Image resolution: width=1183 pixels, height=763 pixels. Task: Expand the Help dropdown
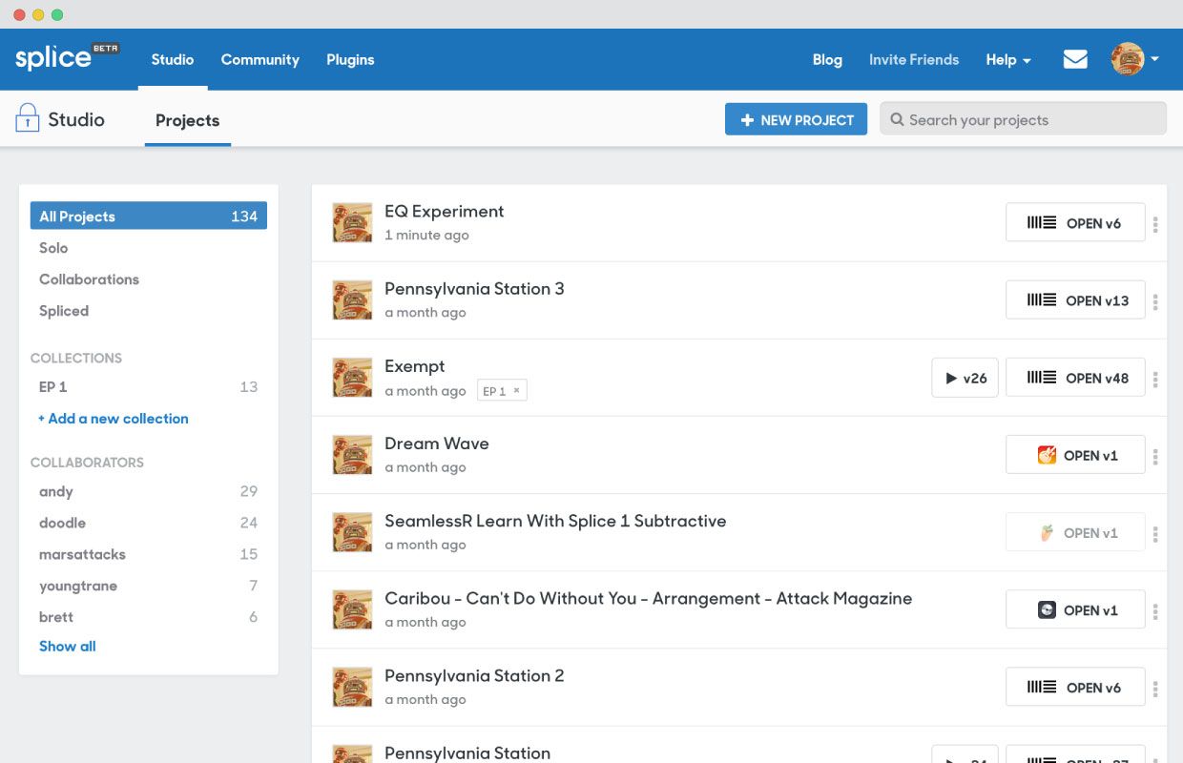tap(1007, 59)
